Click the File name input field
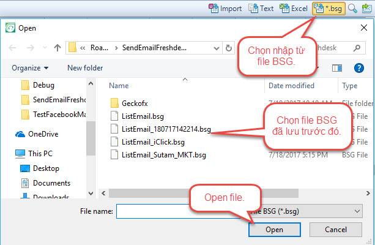This screenshot has height=245, width=375. pos(178,211)
